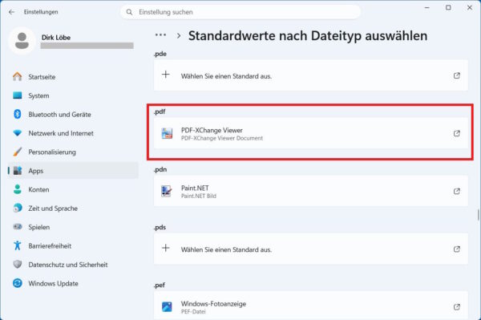Image resolution: width=481 pixels, height=320 pixels.
Task: Click the Zeit und Sprache globe icon
Action: [x=18, y=208]
